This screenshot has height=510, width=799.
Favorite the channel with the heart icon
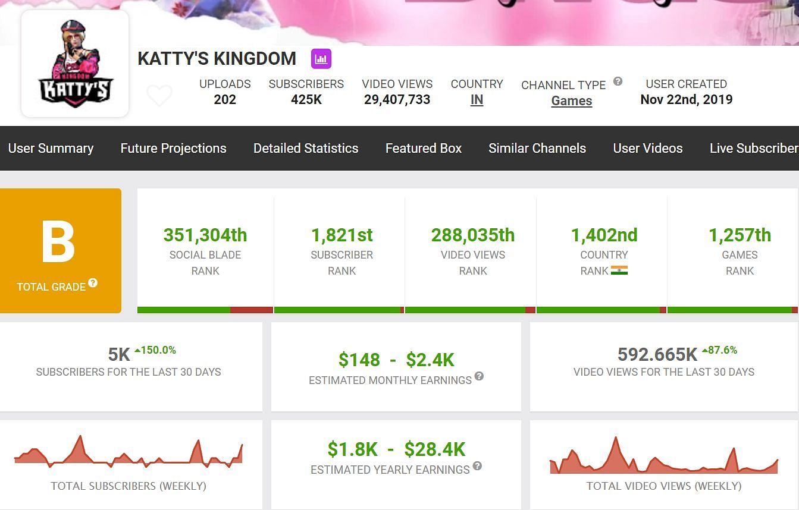click(159, 95)
